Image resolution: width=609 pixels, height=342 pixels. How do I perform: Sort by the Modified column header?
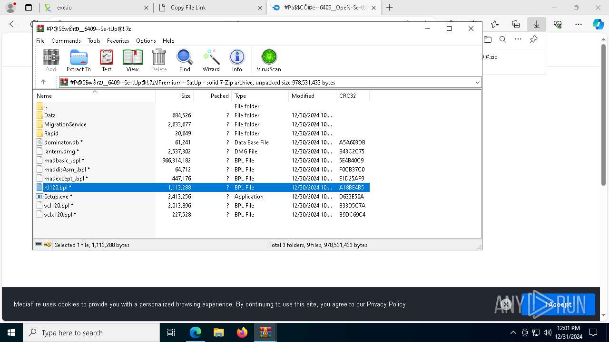(313, 96)
